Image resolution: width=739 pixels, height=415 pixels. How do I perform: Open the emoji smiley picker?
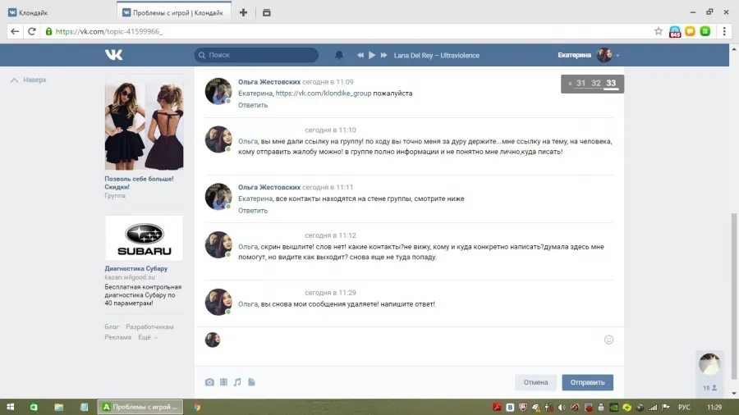[608, 340]
